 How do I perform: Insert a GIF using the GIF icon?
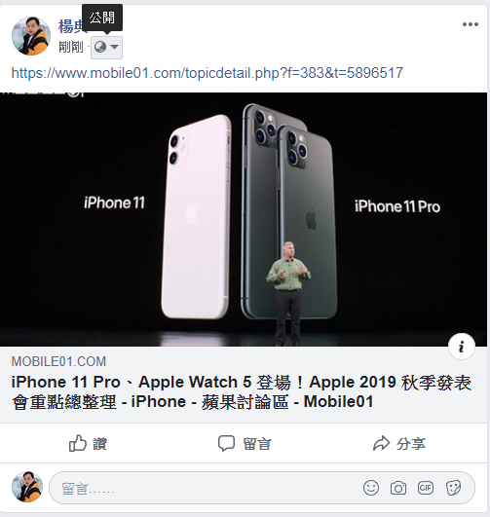coord(426,488)
